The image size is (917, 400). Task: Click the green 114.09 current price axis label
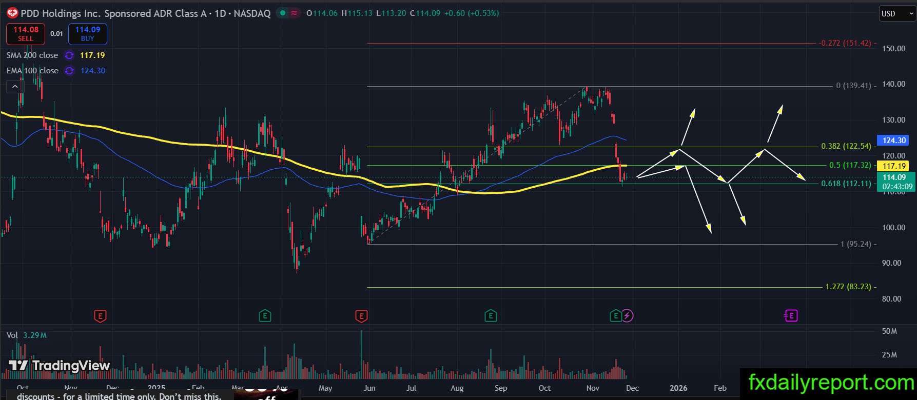tap(894, 177)
